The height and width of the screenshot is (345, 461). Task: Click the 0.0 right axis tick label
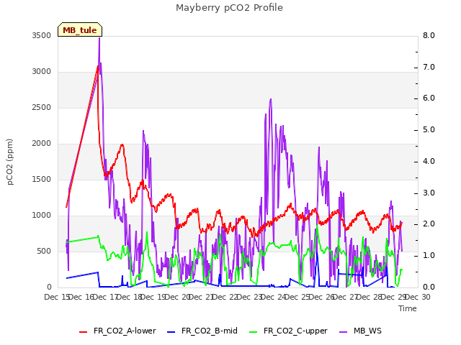429,287
